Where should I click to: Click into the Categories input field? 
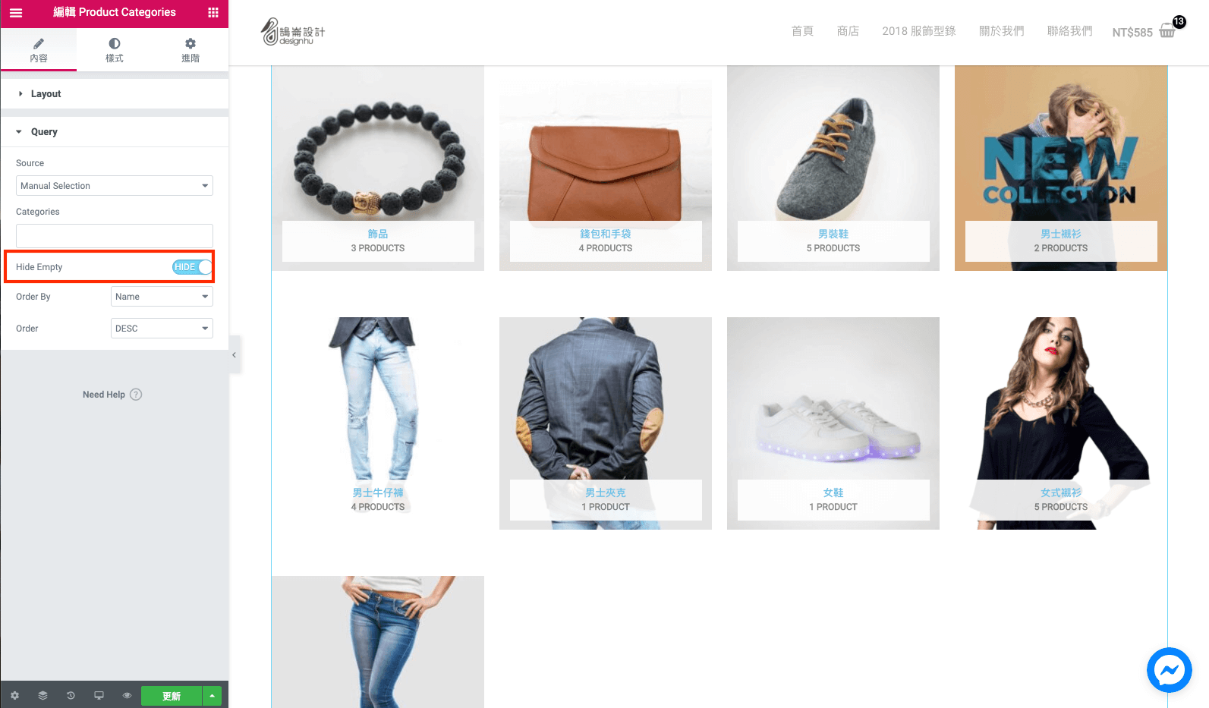115,235
